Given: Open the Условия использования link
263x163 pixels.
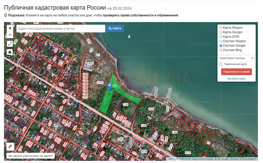Looking at the screenshot, I should click(243, 159).
